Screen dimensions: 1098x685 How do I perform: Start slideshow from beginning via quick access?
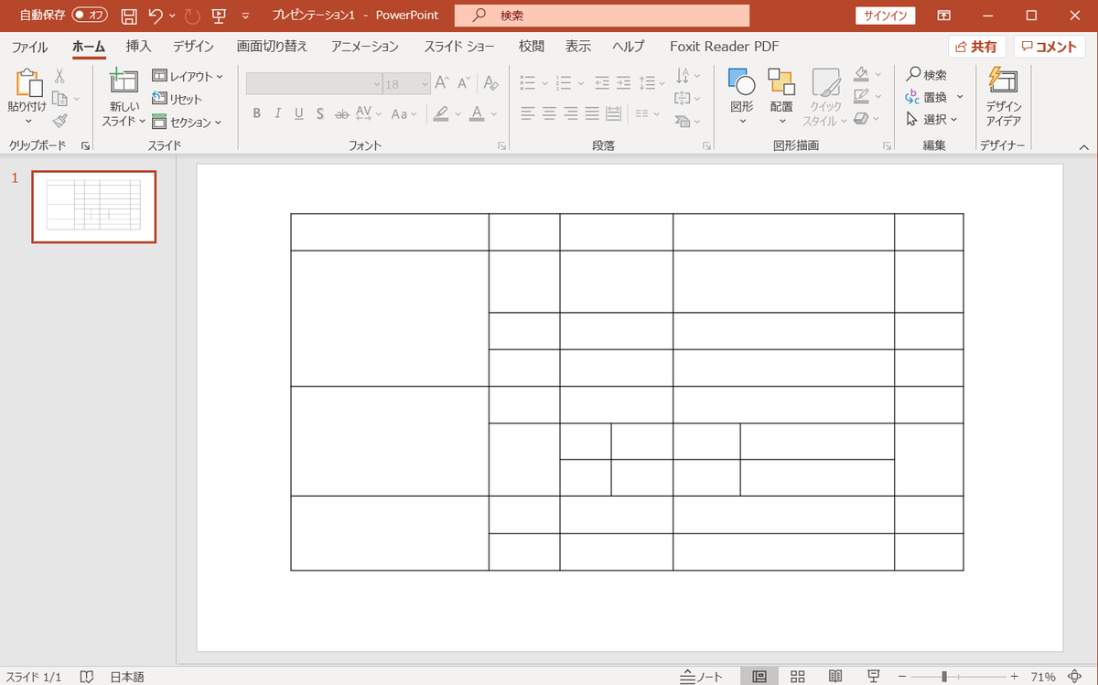coord(219,16)
